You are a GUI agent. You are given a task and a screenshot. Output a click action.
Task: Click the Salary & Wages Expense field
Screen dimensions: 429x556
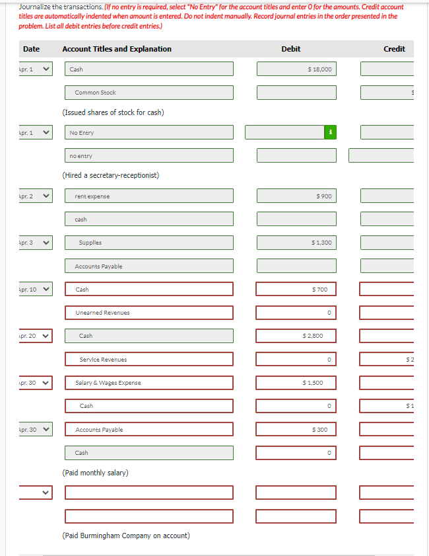pos(148,382)
